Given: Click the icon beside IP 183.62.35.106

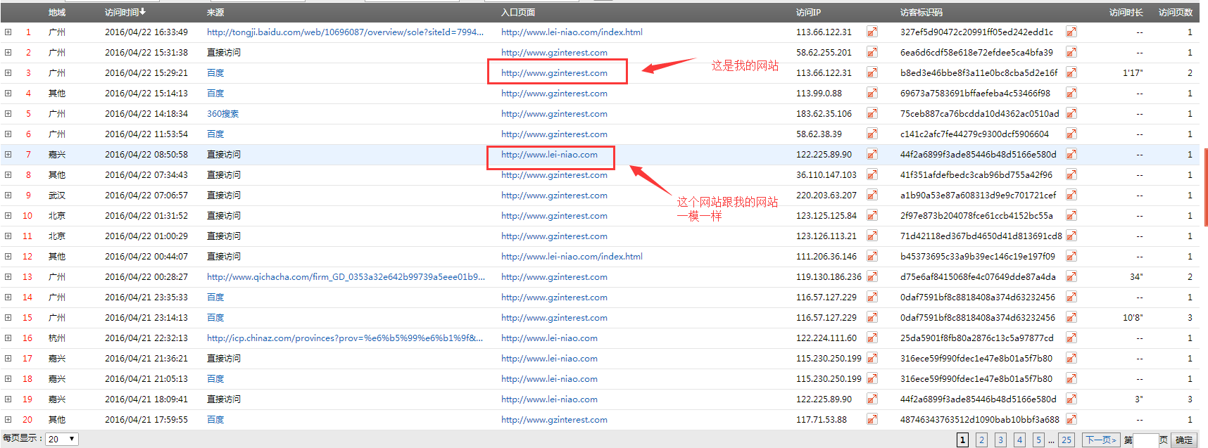Looking at the screenshot, I should 872,113.
